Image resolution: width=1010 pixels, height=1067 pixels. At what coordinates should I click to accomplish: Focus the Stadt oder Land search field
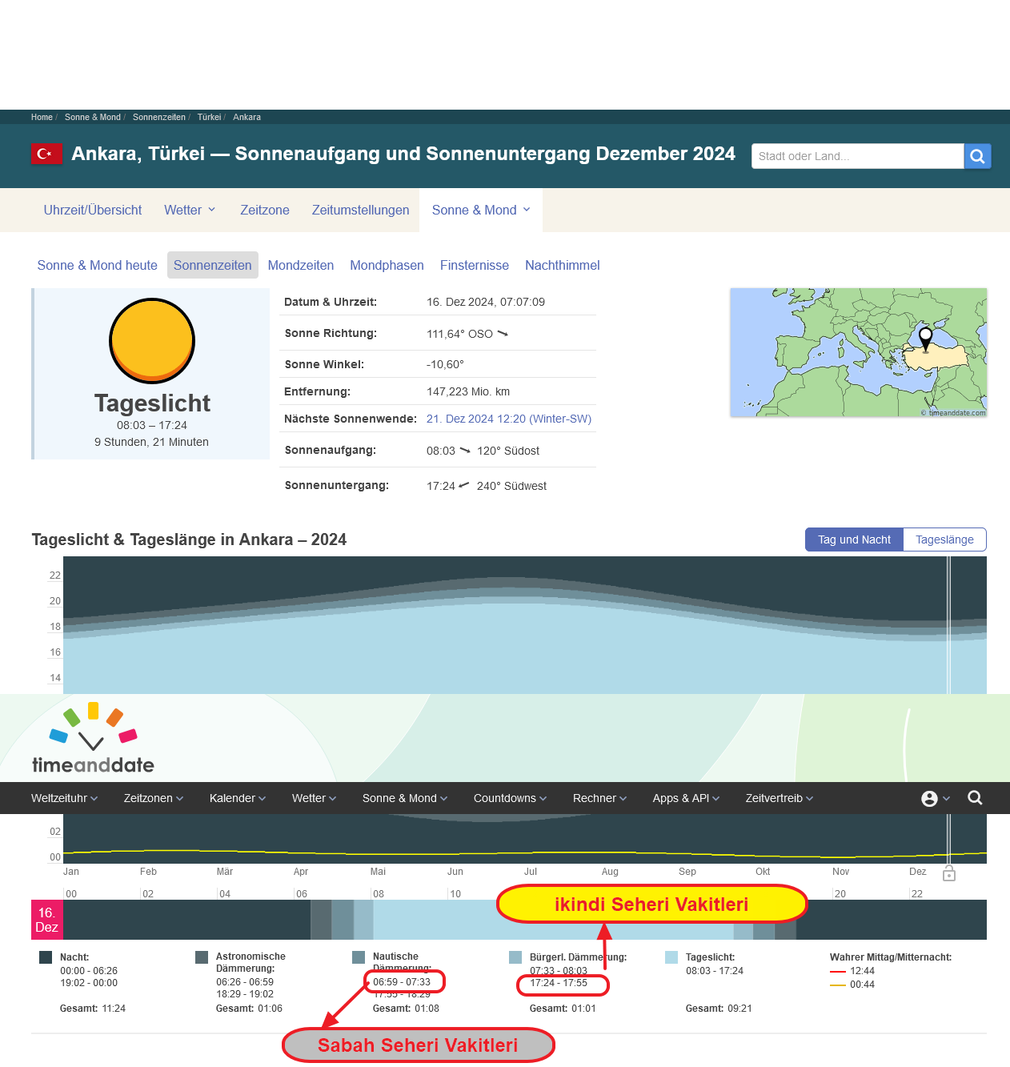tap(856, 156)
